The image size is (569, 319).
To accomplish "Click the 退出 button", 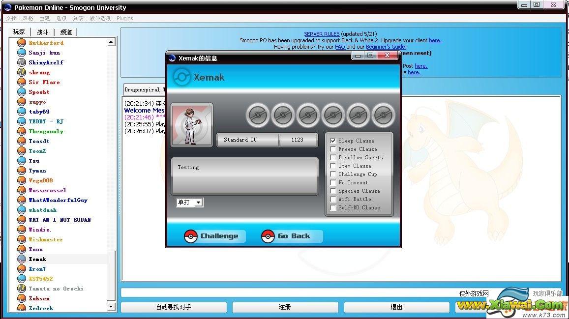I will (396, 307).
